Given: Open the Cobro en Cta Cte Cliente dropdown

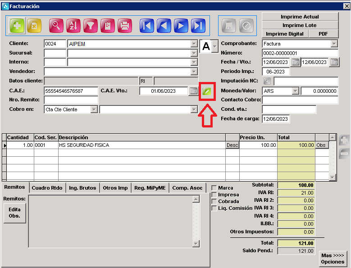Looking at the screenshot, I should click(94, 109).
